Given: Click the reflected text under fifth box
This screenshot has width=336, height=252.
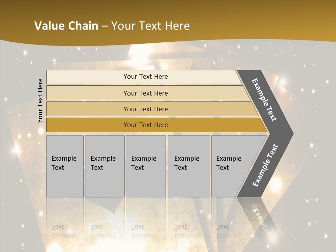Looking at the screenshot, I should (229, 231).
